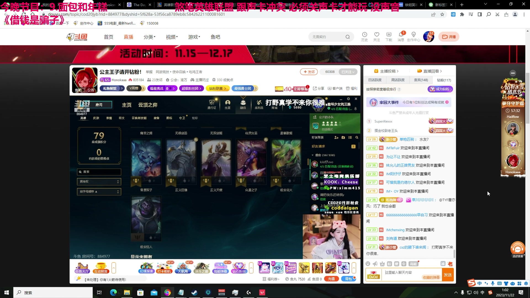Viewport: 530px width, 298px height.
Task: Select the OvOd bullet style badge
Action: [x=373, y=275]
